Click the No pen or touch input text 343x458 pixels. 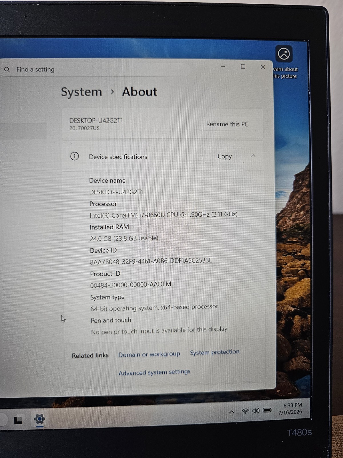point(159,330)
